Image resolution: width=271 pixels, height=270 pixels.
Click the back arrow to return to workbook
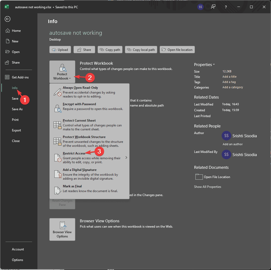point(7,19)
